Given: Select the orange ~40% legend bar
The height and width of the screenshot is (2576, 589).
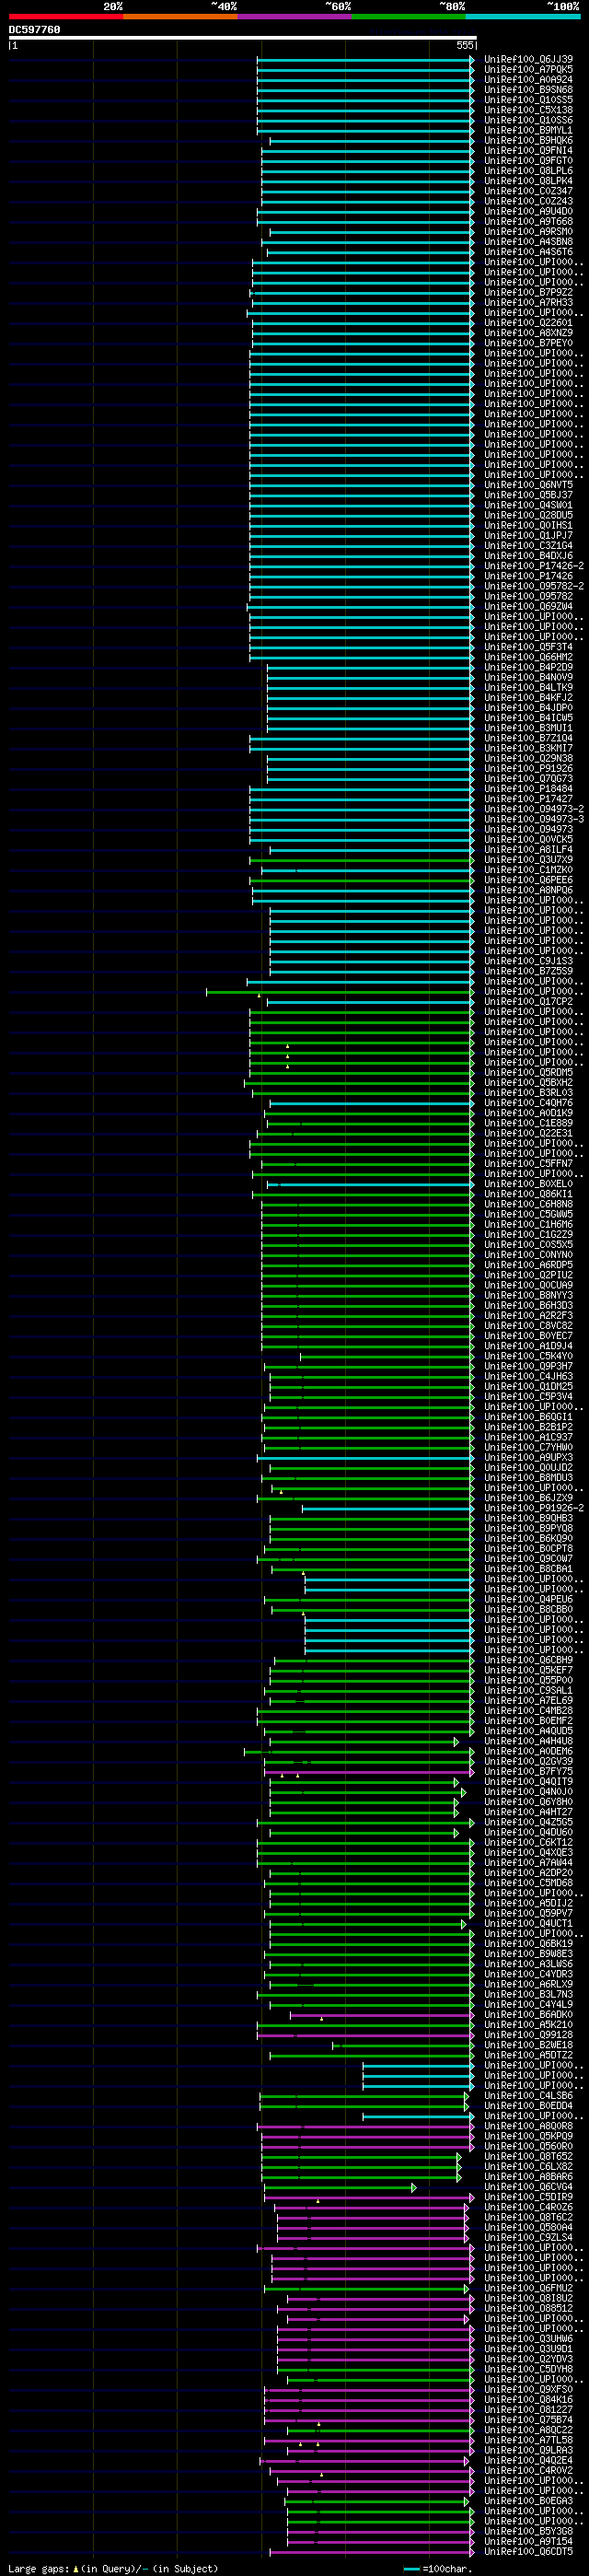Looking at the screenshot, I should coord(180,16).
